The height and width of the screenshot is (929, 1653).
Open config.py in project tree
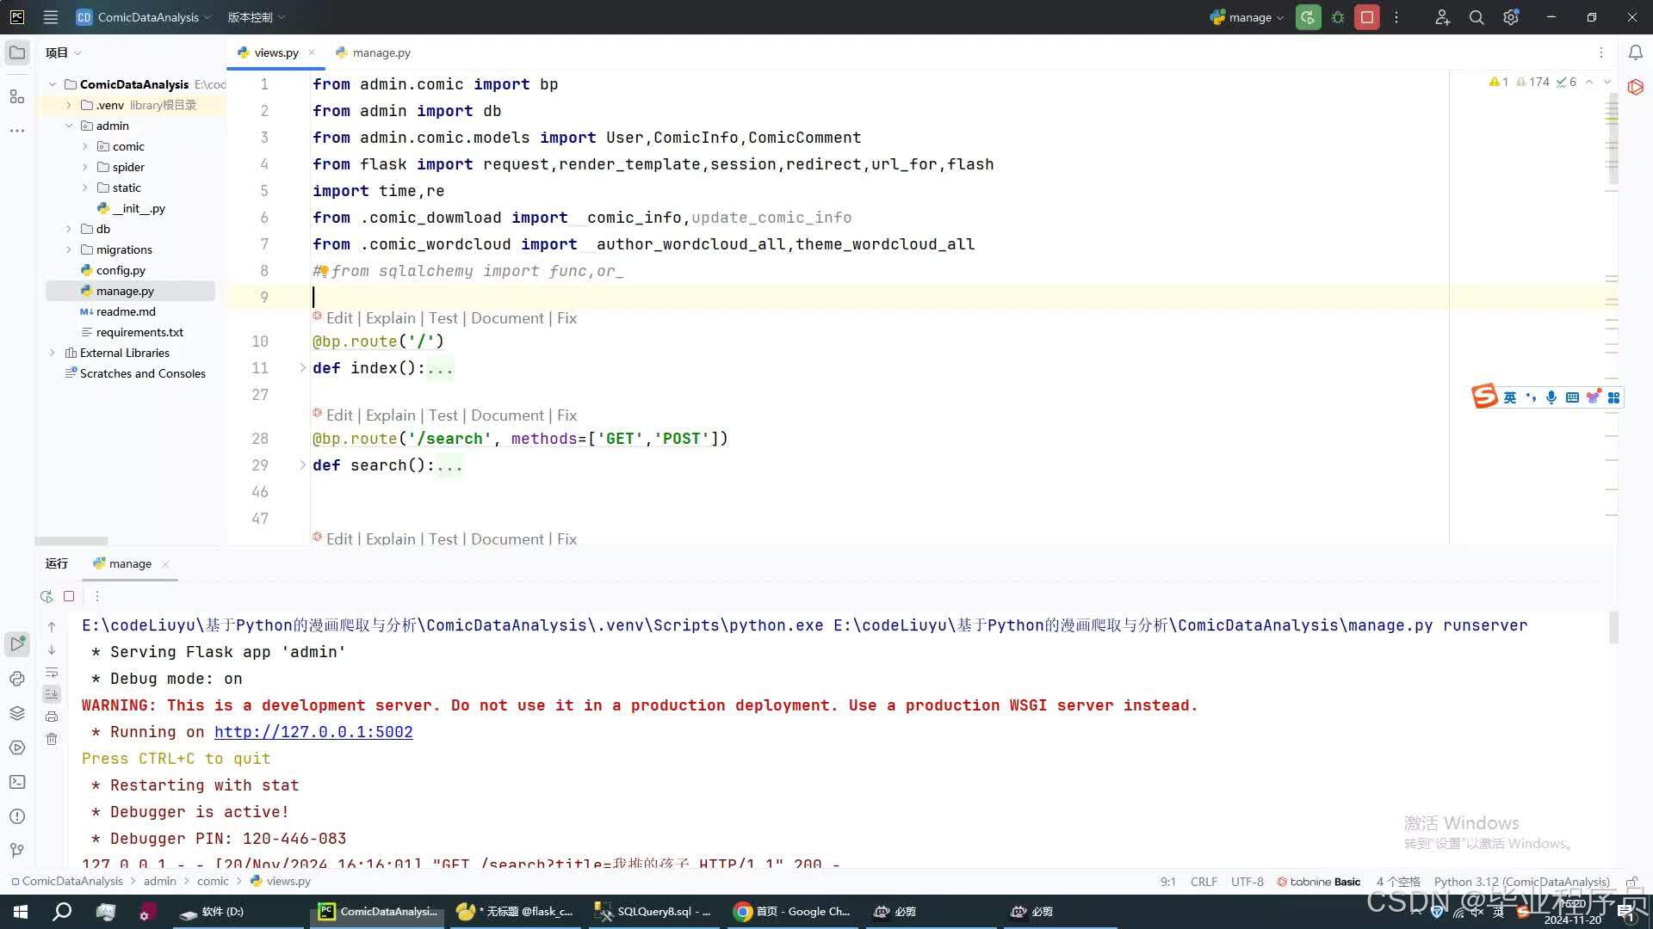121,270
